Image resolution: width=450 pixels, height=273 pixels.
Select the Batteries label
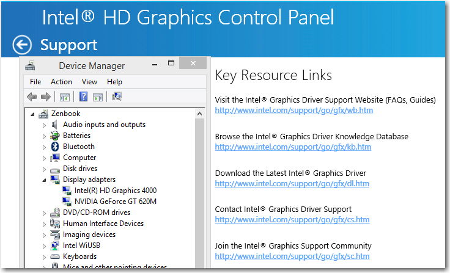76,136
